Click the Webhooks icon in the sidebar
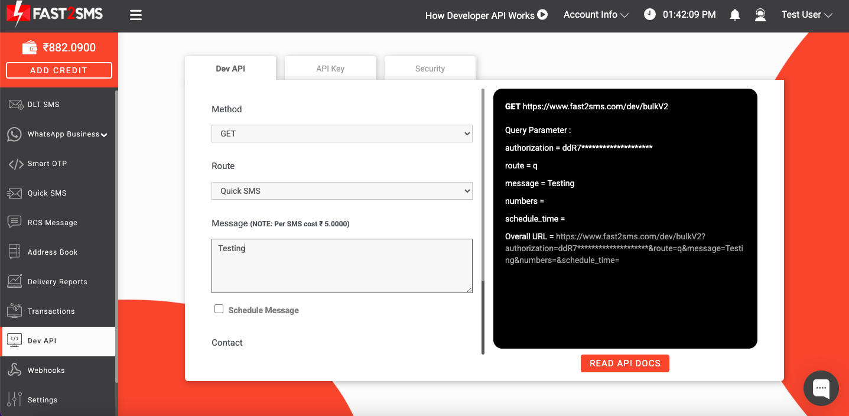The width and height of the screenshot is (849, 416). click(x=15, y=370)
